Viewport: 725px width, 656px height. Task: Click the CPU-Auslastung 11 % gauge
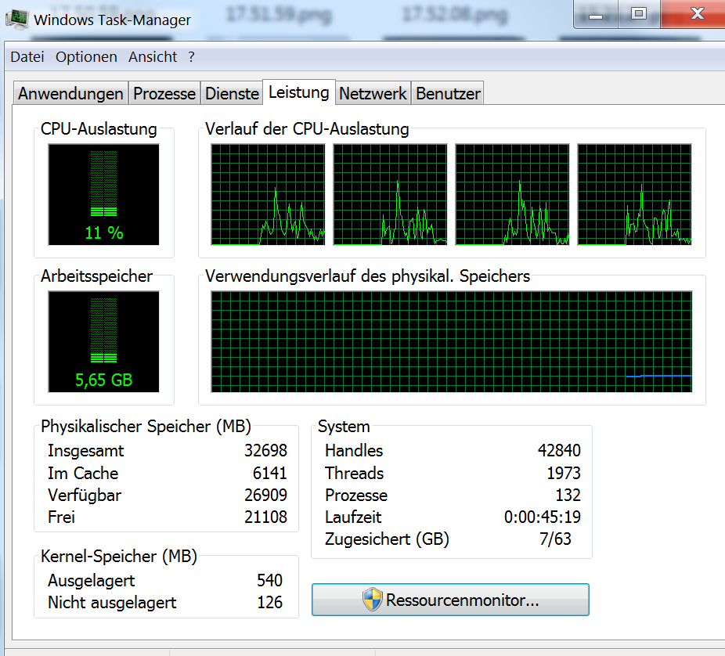point(103,195)
